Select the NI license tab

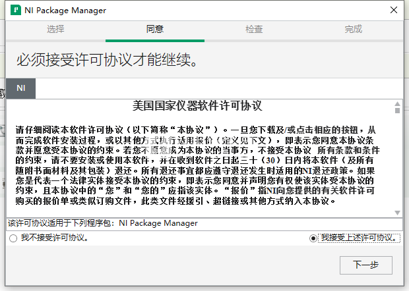pos(21,88)
